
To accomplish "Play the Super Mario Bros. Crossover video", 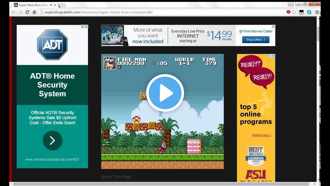I will click(x=165, y=93).
